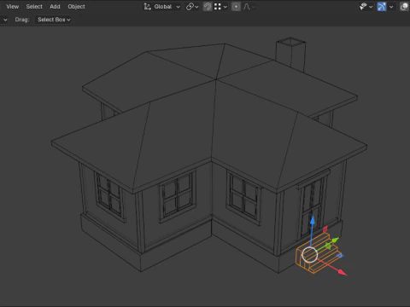Click the green Y-axis gizmo arrow
The image size is (410, 307).
pos(335,240)
